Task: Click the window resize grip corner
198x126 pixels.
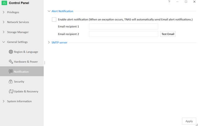Action: pyautogui.click(x=197, y=125)
